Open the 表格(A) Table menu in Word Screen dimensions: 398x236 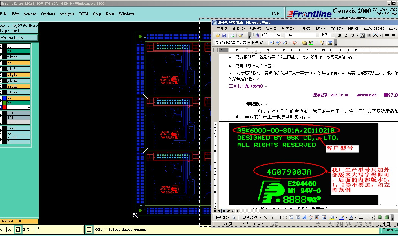[320, 28]
